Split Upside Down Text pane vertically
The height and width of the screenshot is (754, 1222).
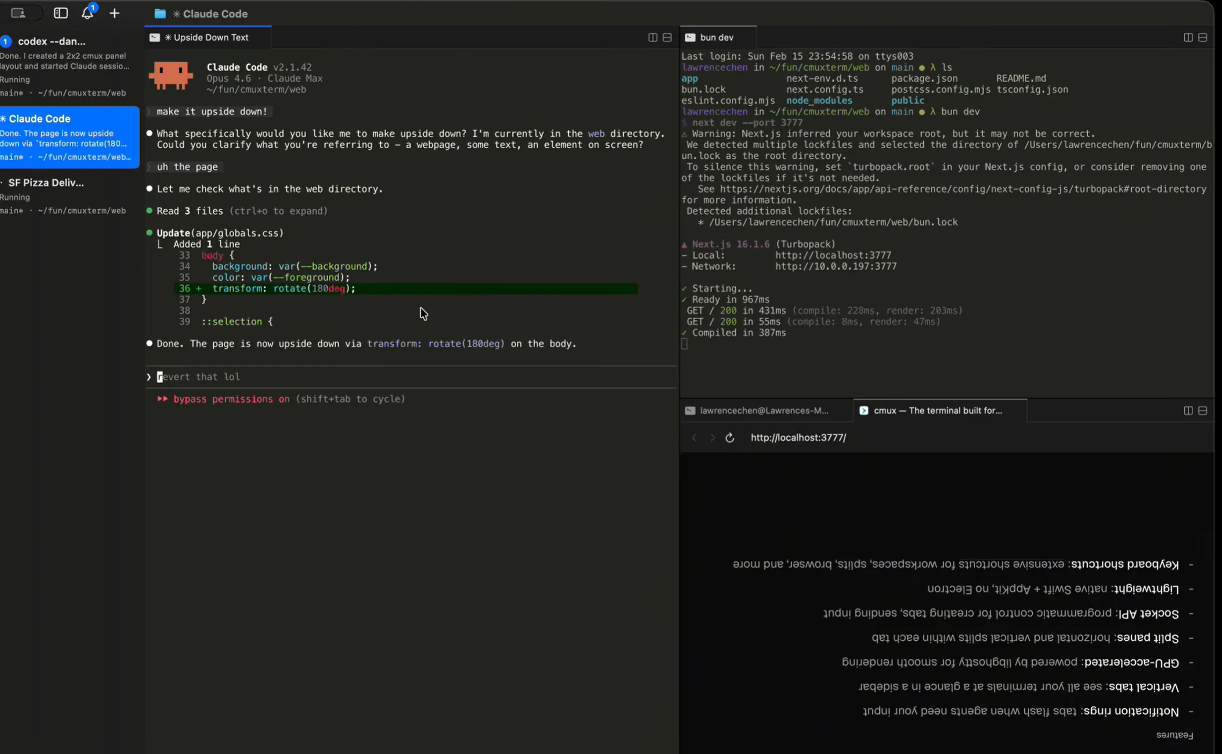click(x=653, y=38)
